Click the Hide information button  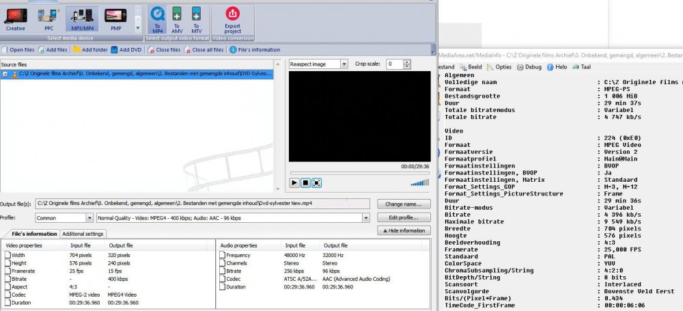click(x=403, y=231)
